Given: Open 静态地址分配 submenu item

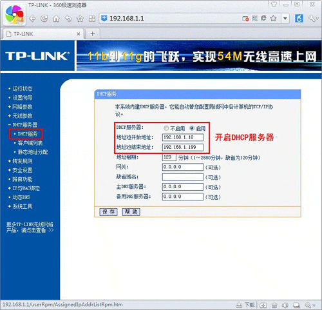Looking at the screenshot, I should [33, 152].
